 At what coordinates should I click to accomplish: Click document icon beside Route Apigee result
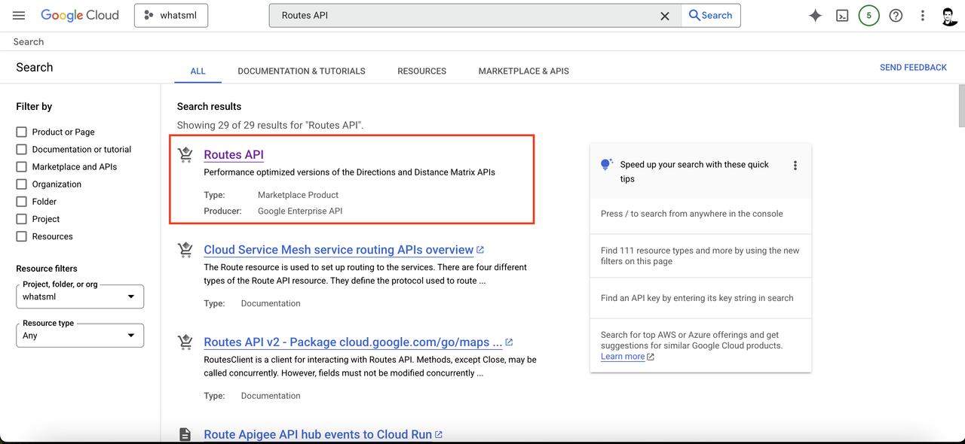(185, 434)
